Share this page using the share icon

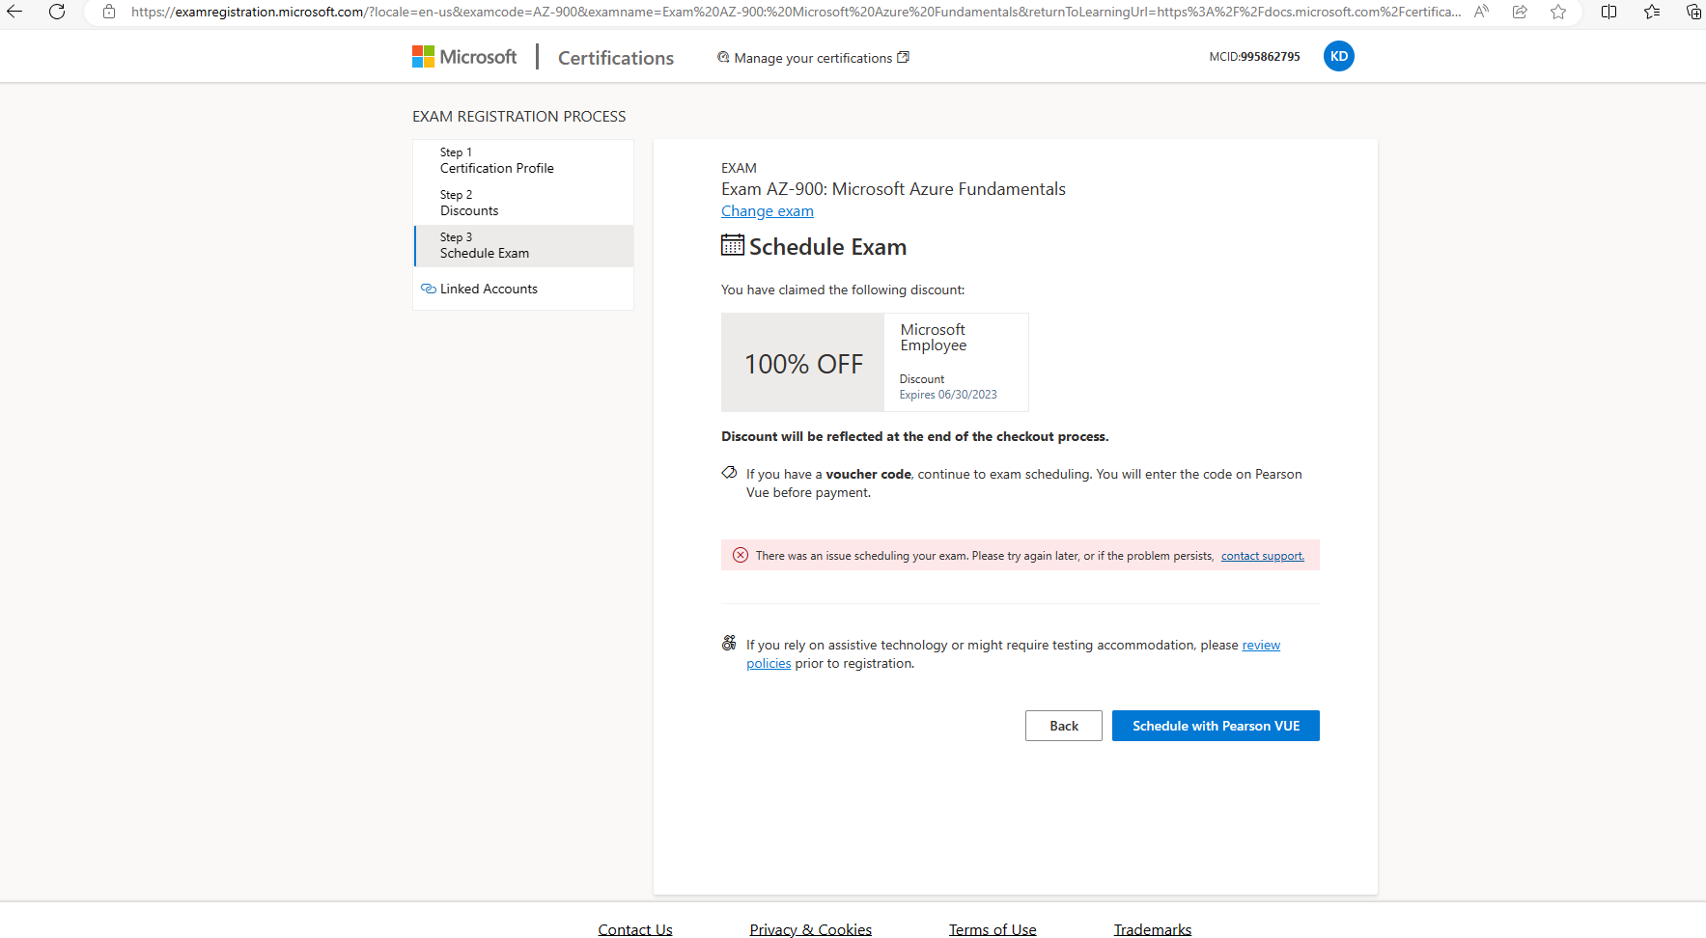pos(1520,12)
